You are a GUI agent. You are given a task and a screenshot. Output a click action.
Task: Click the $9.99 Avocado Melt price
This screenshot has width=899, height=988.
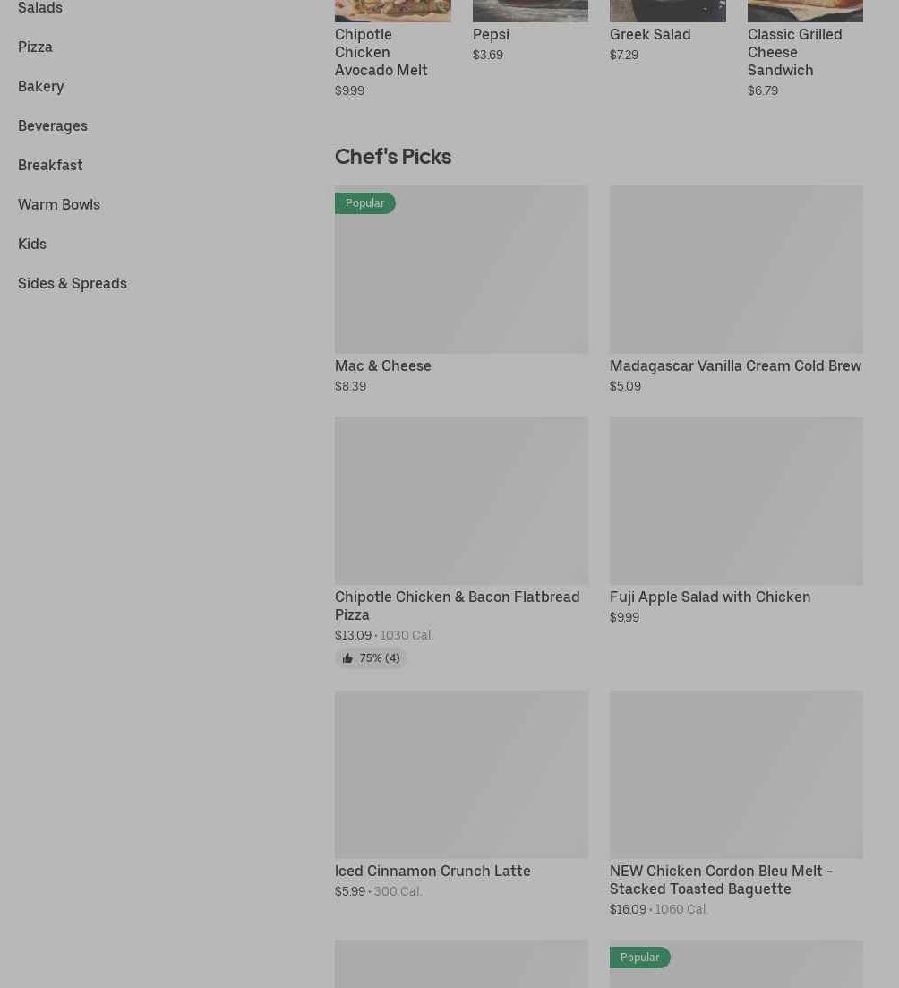click(349, 90)
